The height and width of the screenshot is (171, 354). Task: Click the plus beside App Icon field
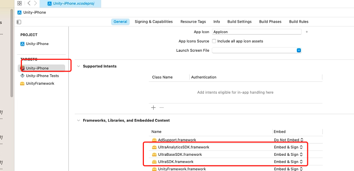[x=307, y=32]
